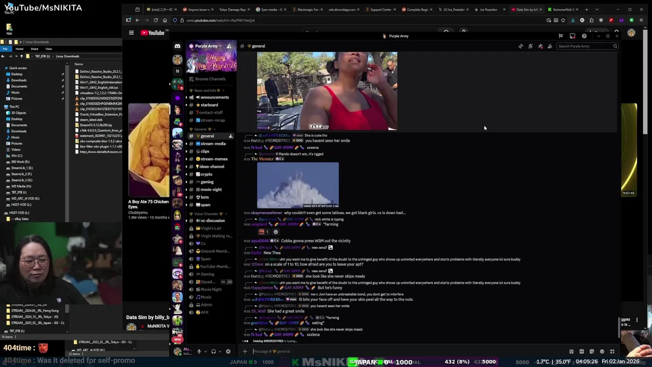The width and height of the screenshot is (652, 367).
Task: Open YouTube account avatar menu
Action: pyautogui.click(x=632, y=33)
